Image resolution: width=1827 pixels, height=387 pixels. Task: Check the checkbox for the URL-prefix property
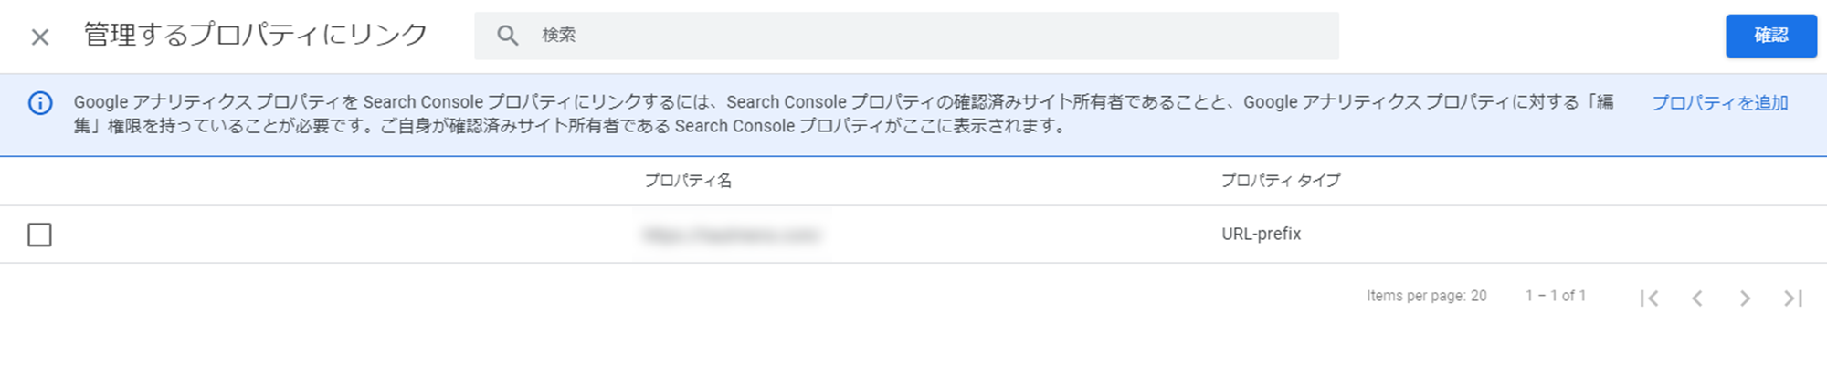tap(39, 235)
